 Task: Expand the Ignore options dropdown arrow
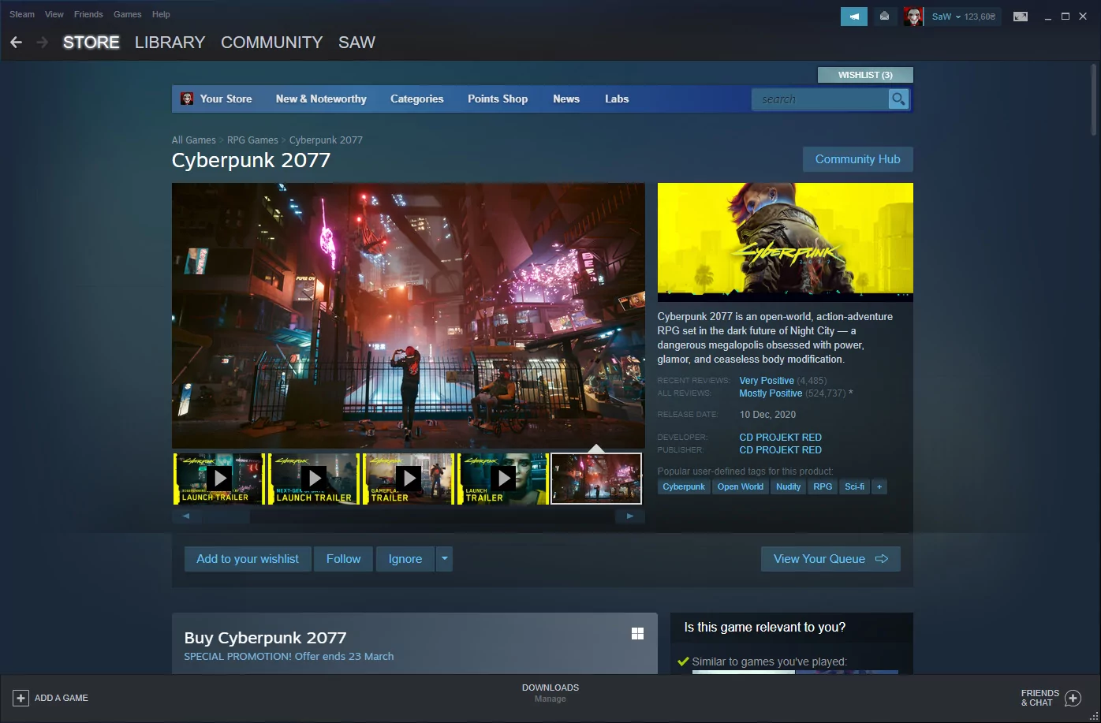[x=444, y=559]
